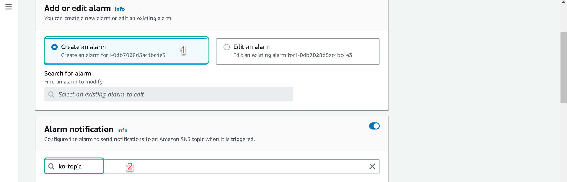
Task: Click the vertical scrollbar thumb
Action: coord(563,67)
